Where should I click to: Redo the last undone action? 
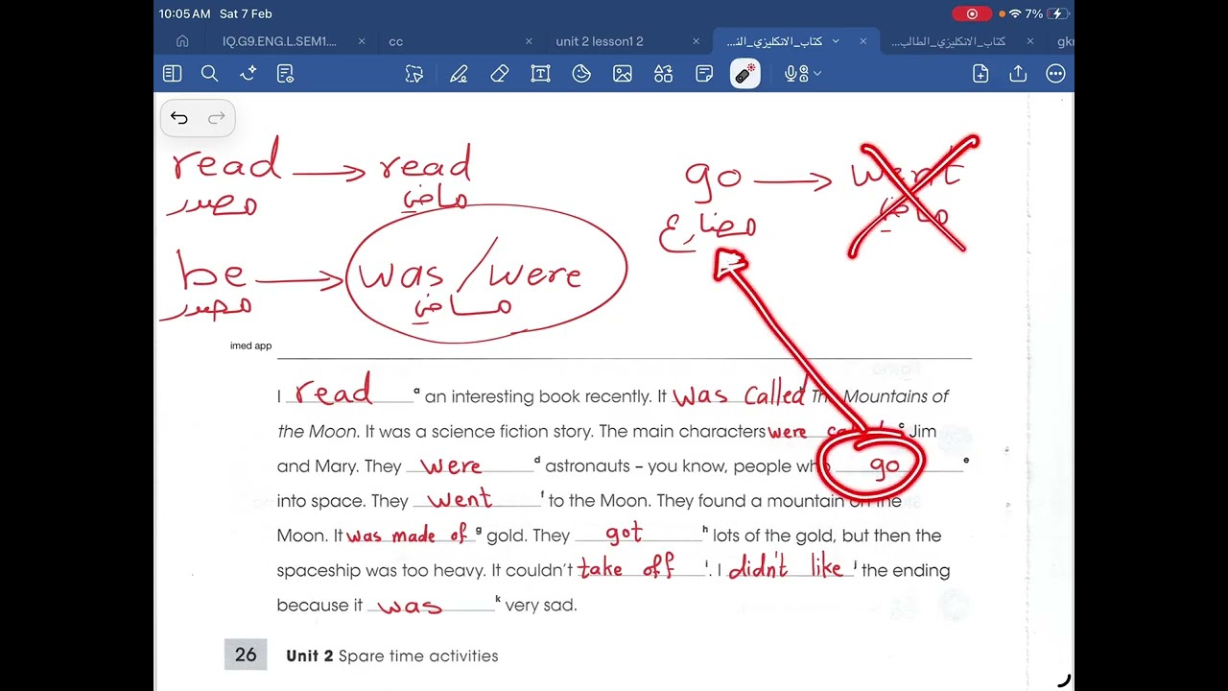[216, 118]
